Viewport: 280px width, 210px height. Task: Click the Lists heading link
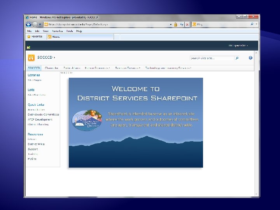(31, 90)
